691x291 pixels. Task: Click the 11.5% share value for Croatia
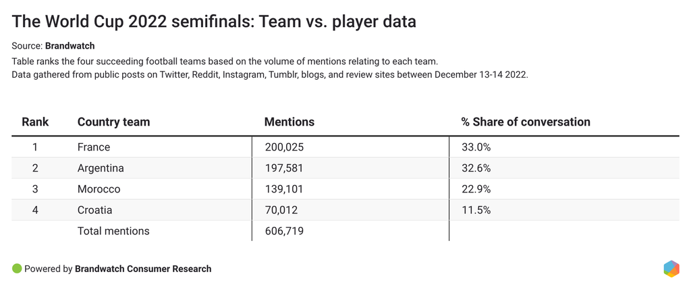pos(476,210)
